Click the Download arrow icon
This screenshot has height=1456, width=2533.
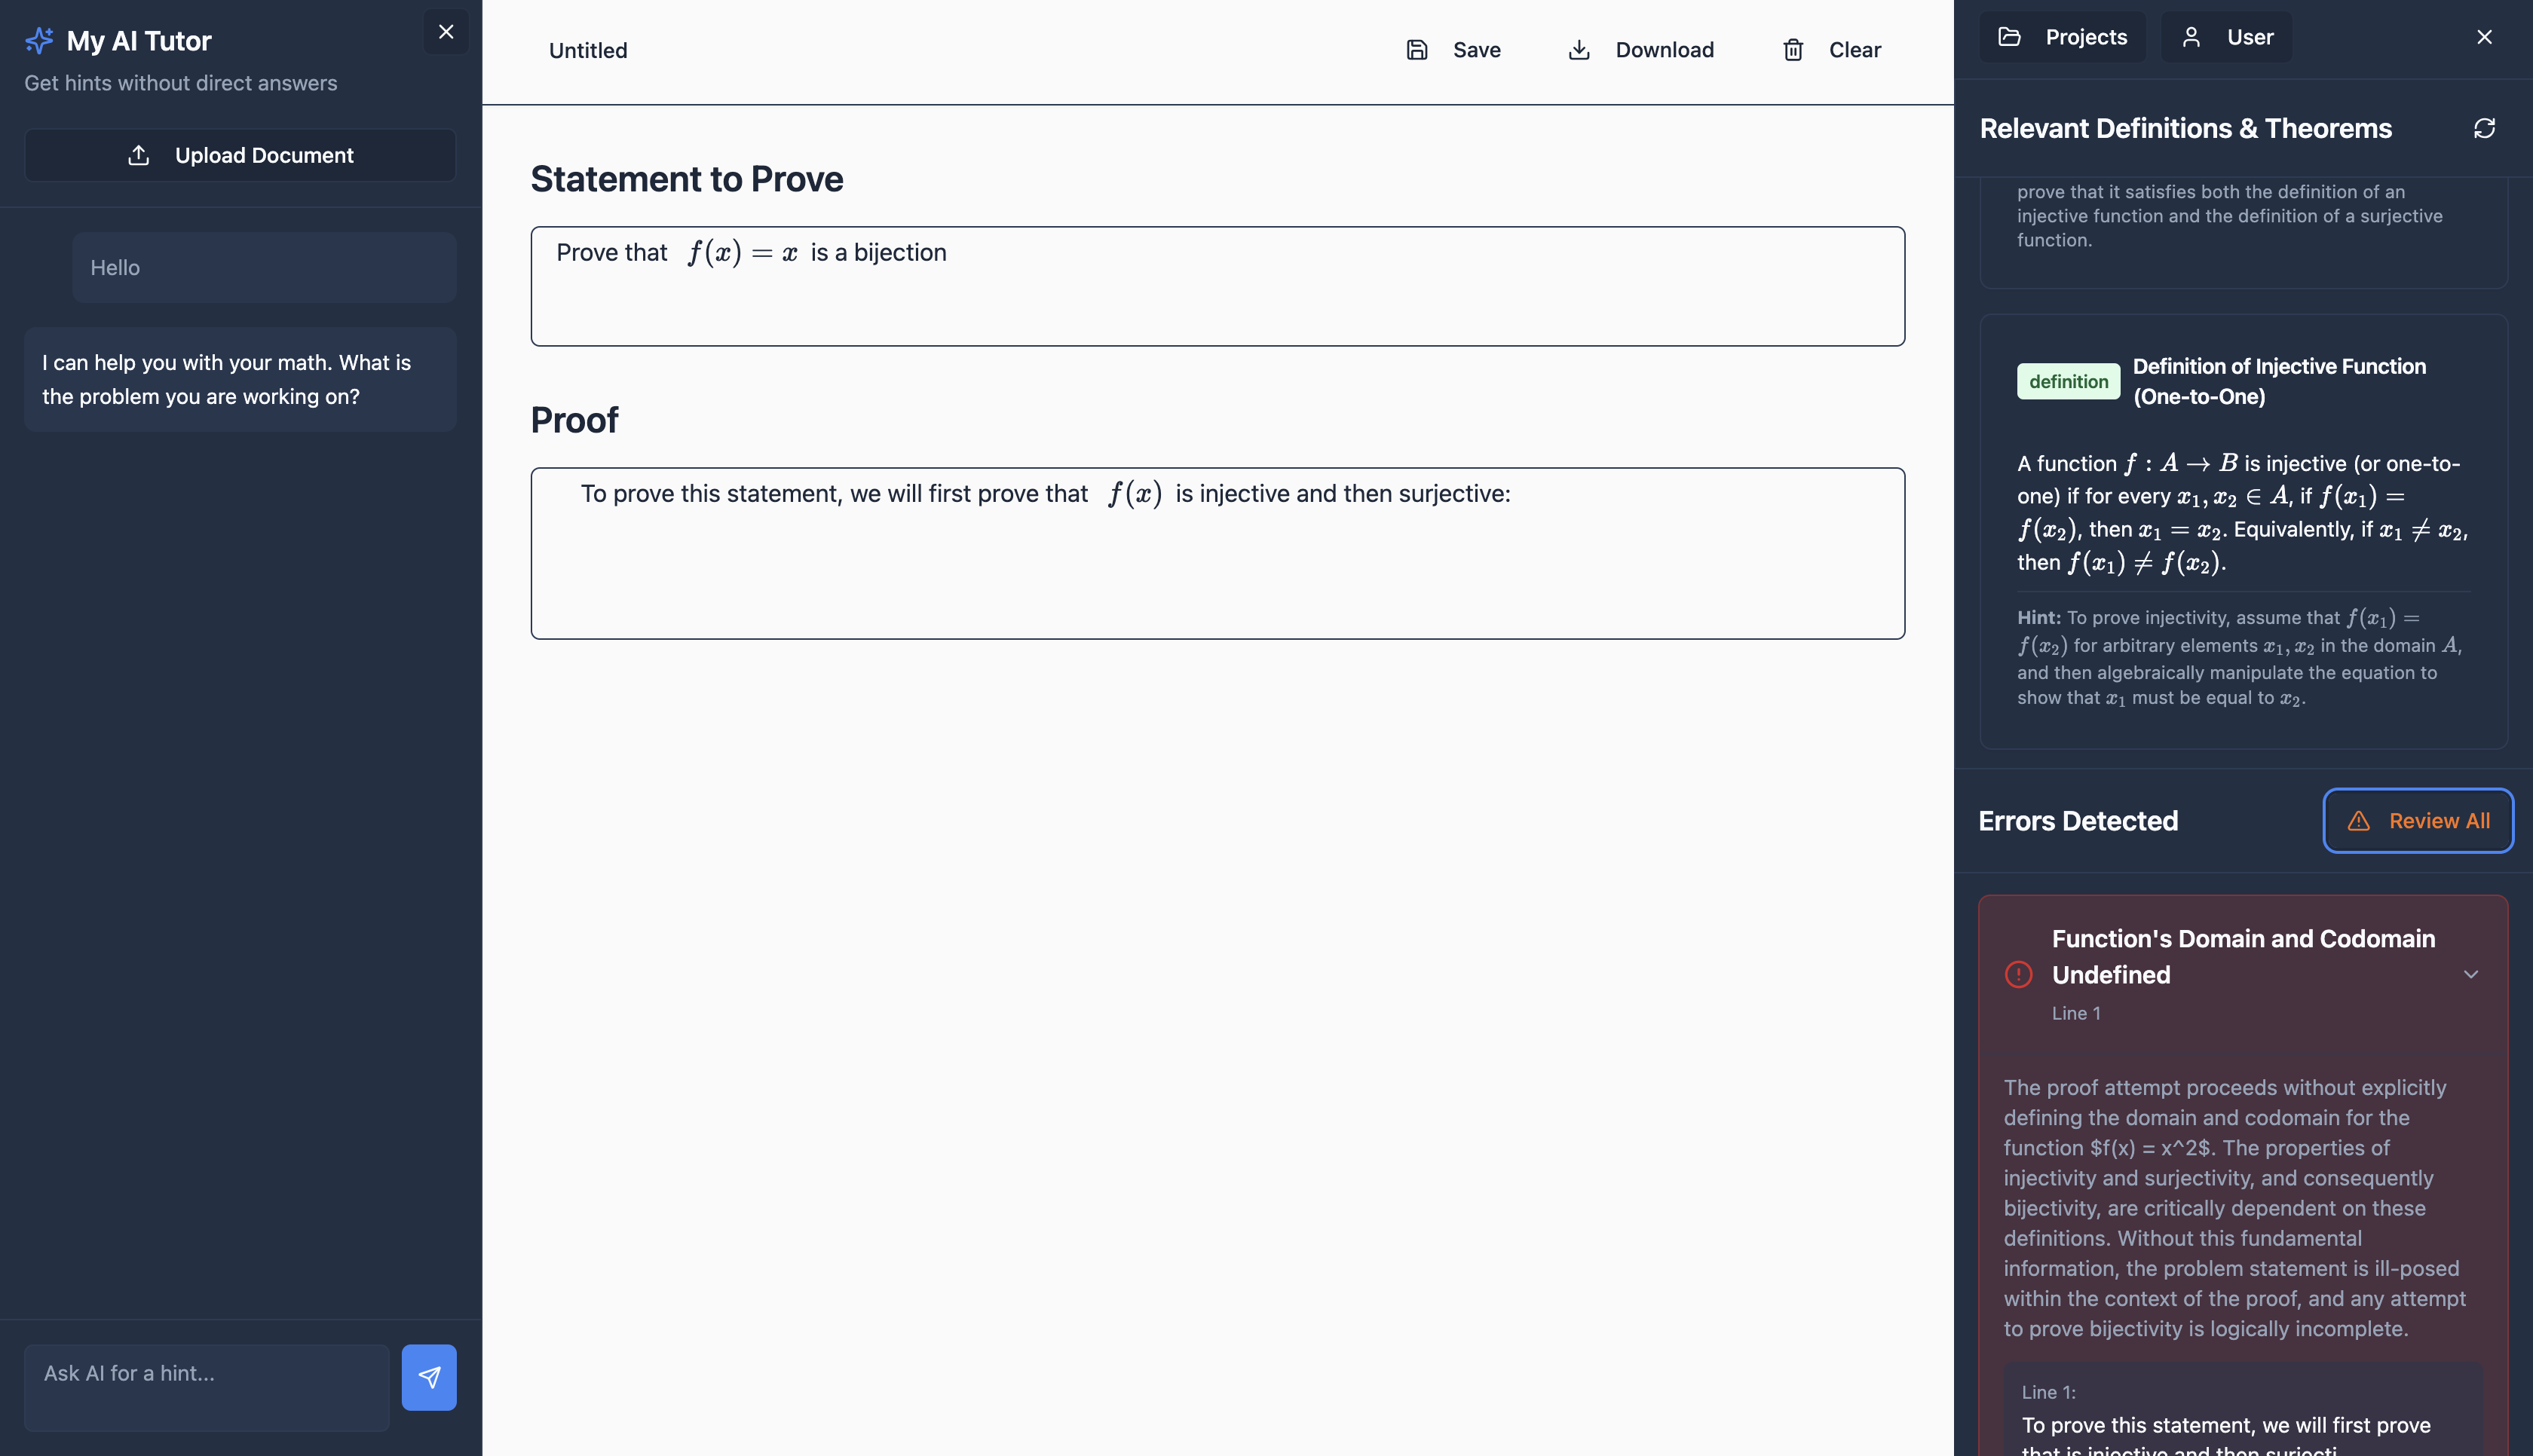pos(1579,50)
